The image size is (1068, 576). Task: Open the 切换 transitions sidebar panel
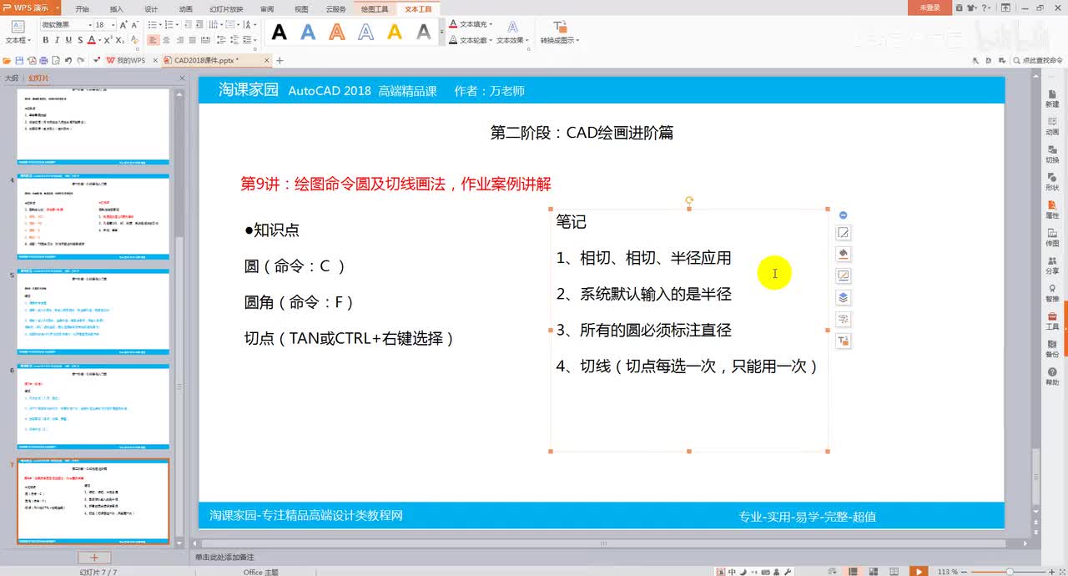pyautogui.click(x=1052, y=152)
